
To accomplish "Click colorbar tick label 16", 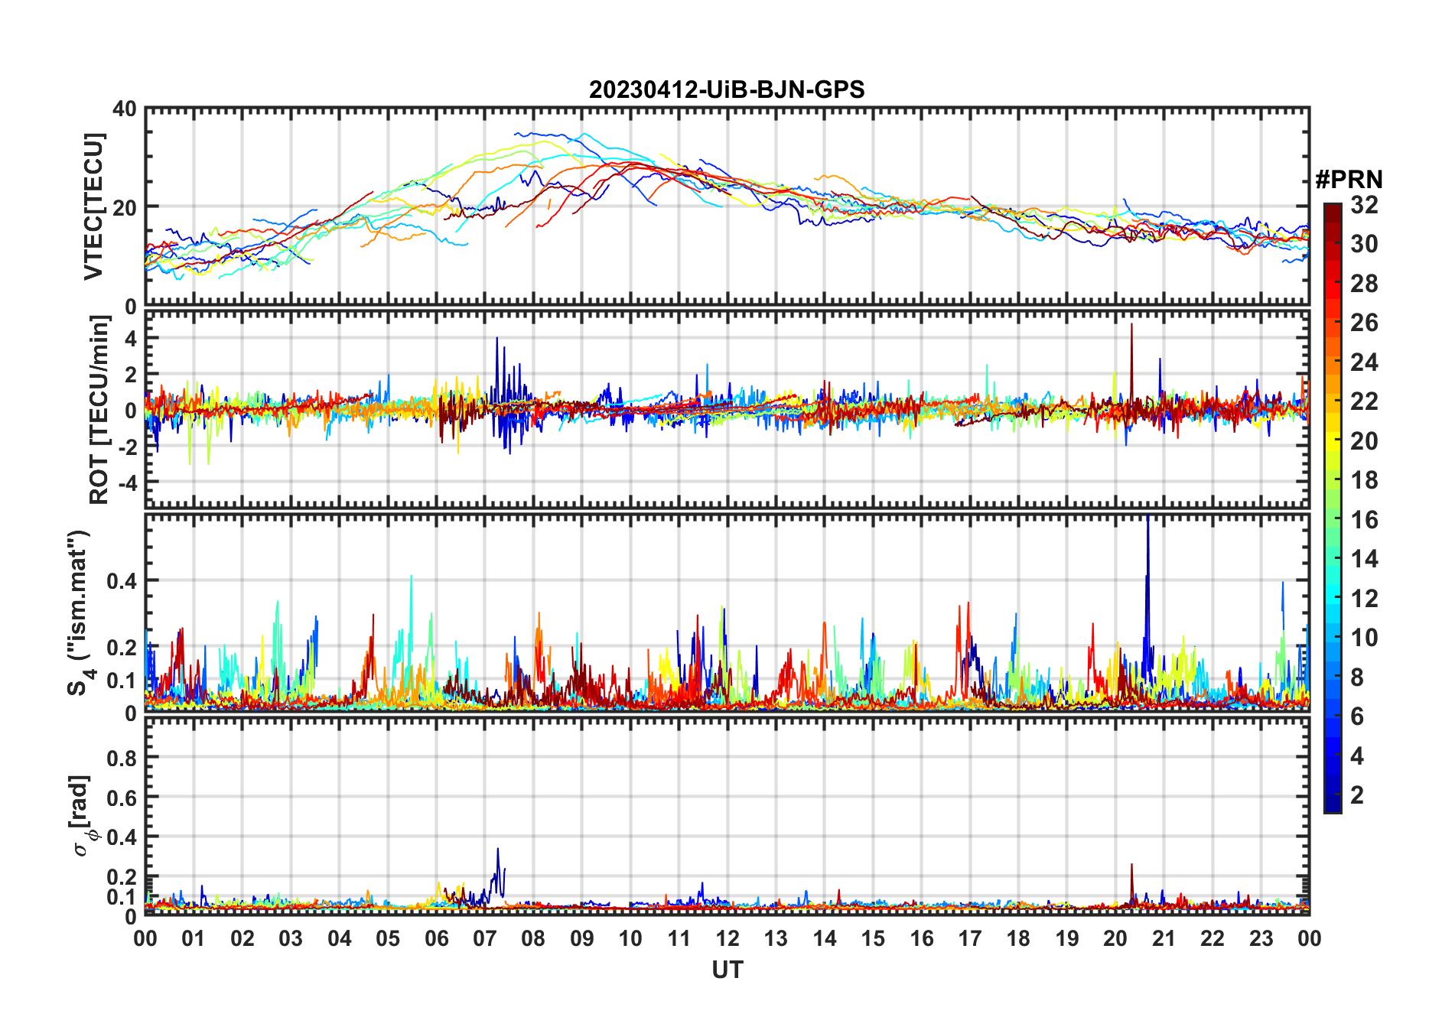I will click(x=1364, y=520).
